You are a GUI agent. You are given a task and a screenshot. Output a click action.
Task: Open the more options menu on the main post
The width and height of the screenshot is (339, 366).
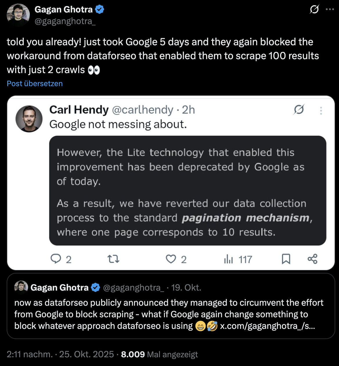click(x=330, y=9)
